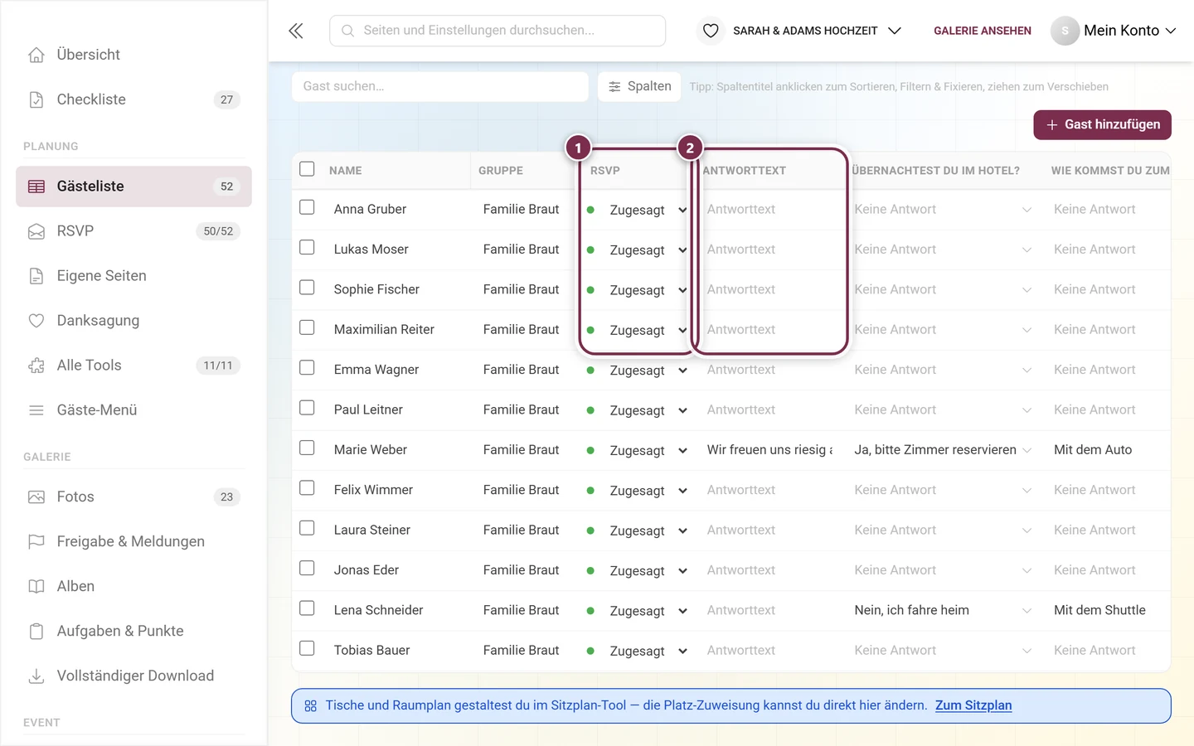Open Gästeliste in the sidebar
1194x746 pixels.
click(x=133, y=186)
